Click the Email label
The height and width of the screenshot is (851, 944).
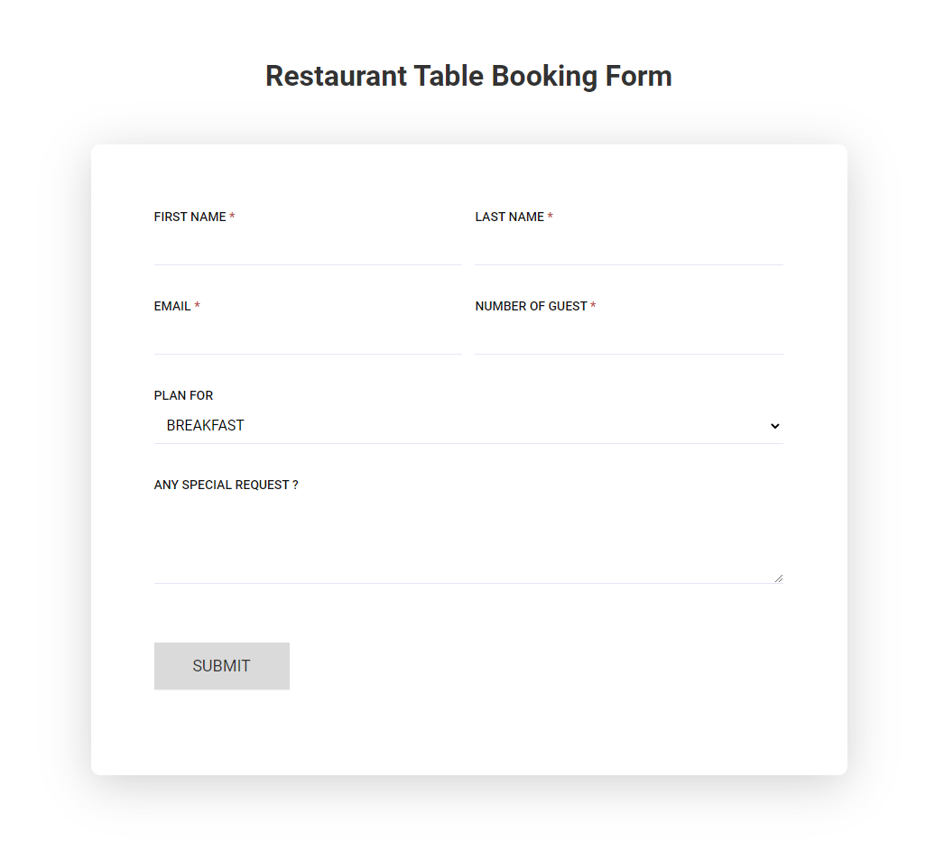coord(172,306)
